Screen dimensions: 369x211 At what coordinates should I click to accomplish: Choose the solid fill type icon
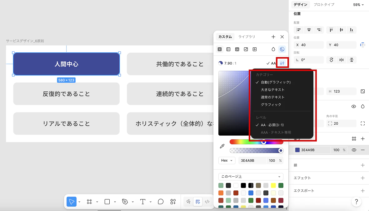[220, 49]
